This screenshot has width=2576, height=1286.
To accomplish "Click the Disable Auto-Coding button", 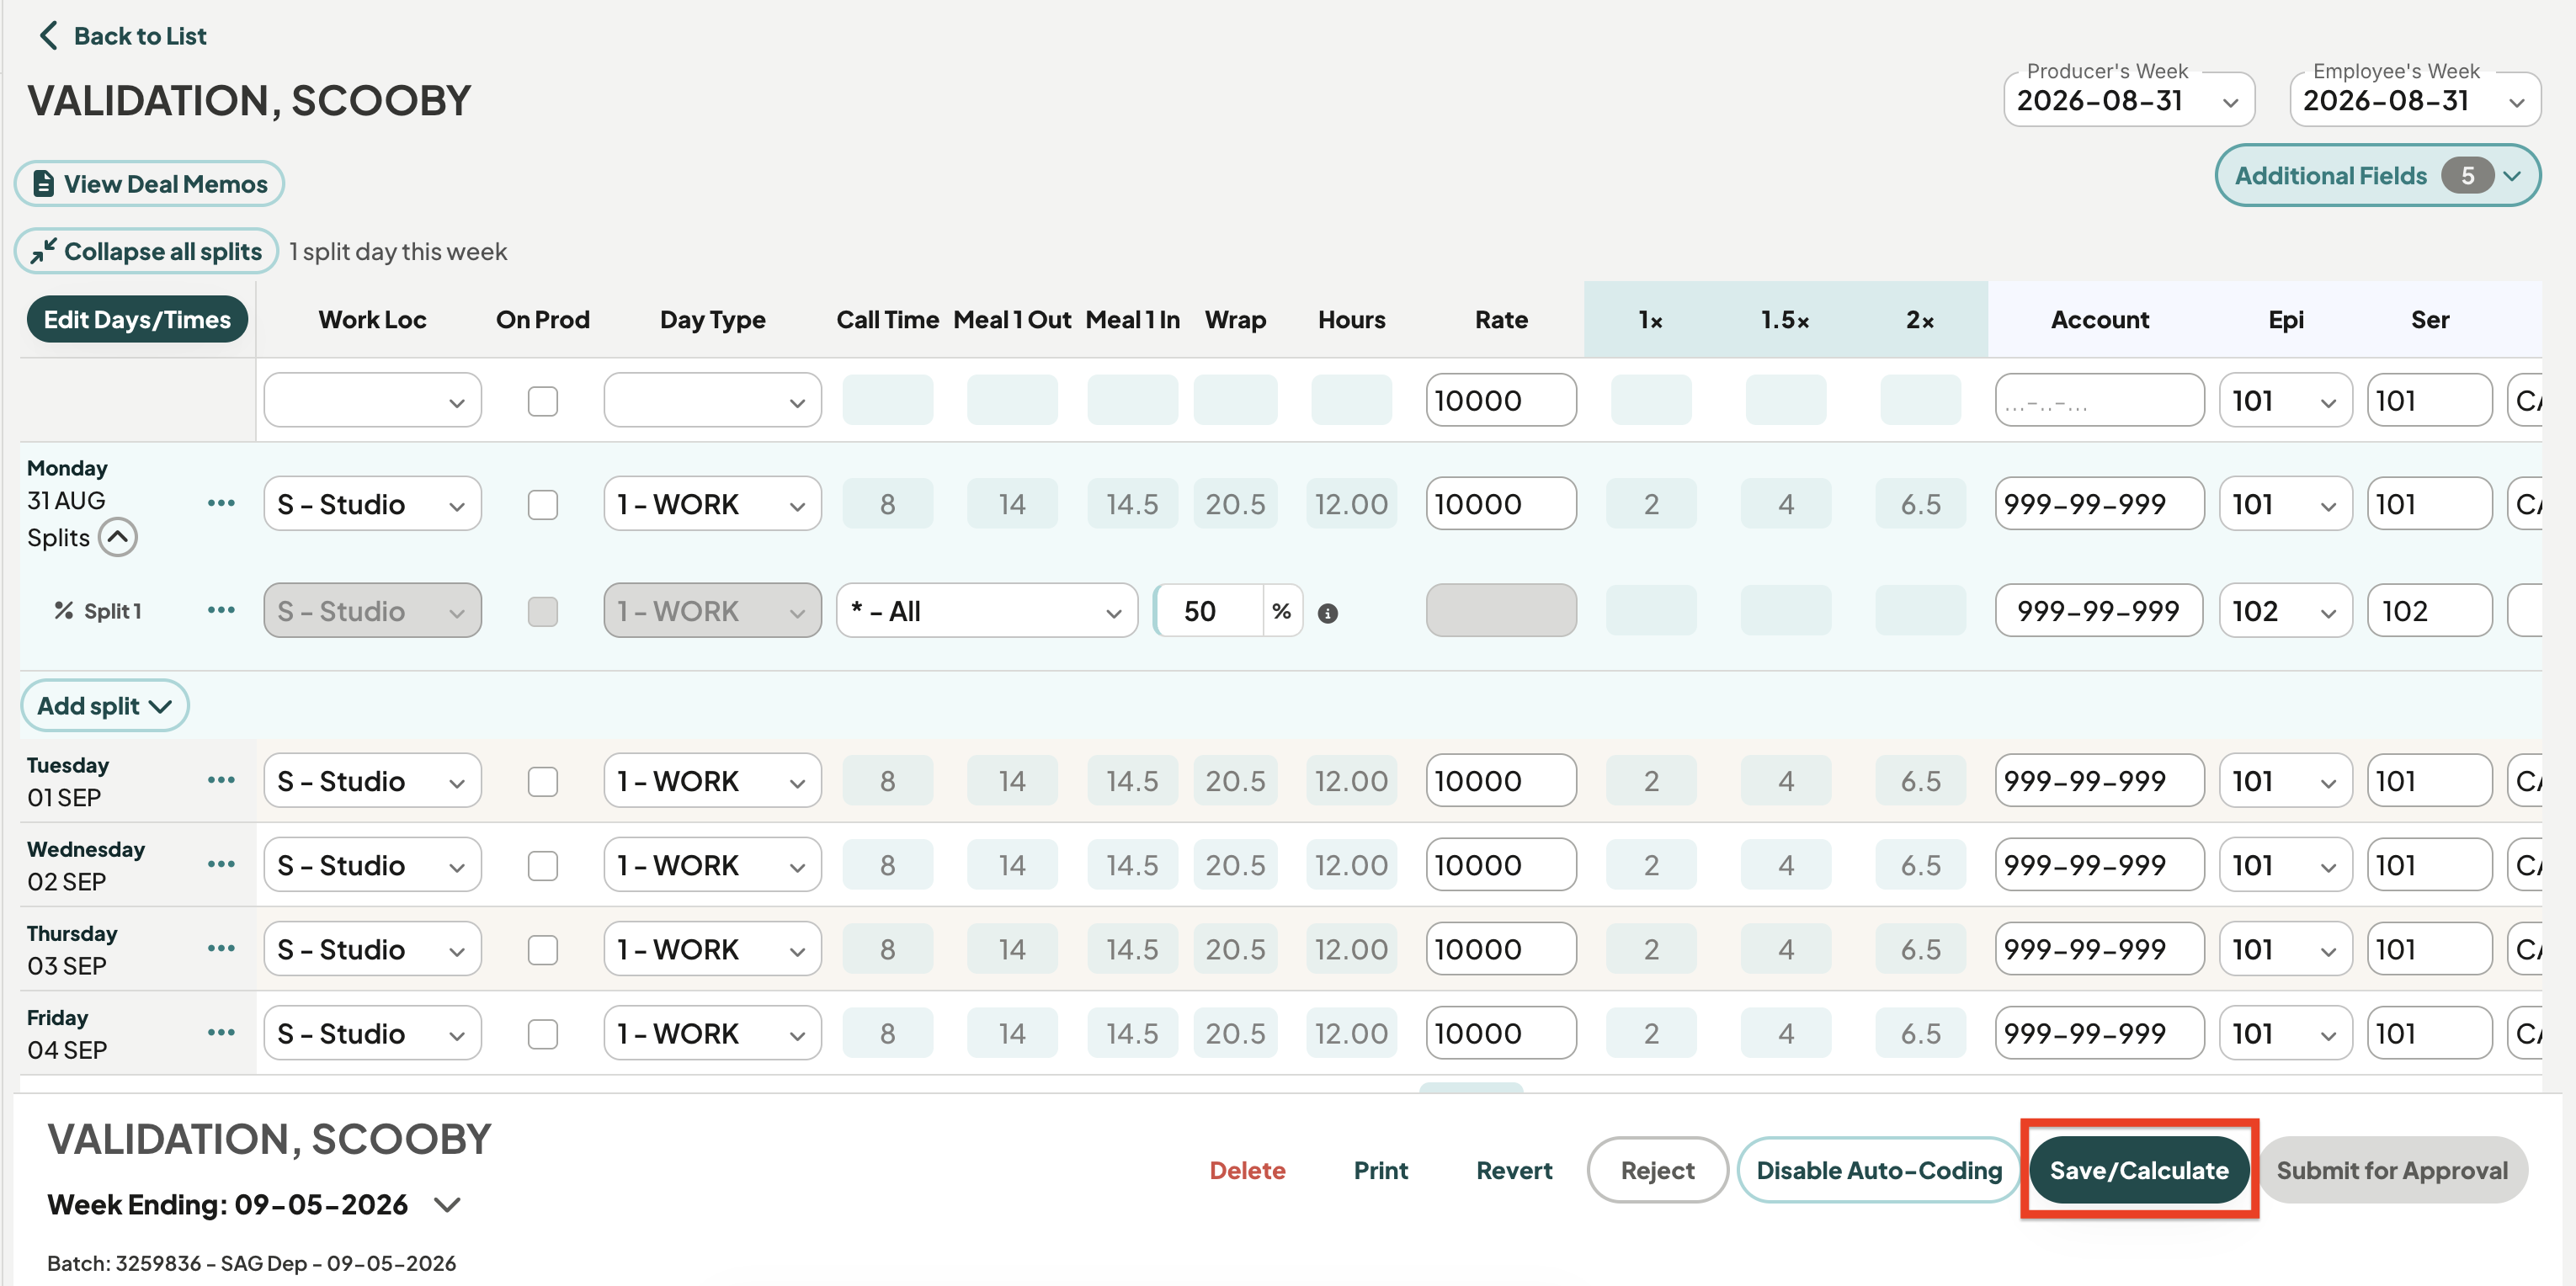I will 1879,1170.
